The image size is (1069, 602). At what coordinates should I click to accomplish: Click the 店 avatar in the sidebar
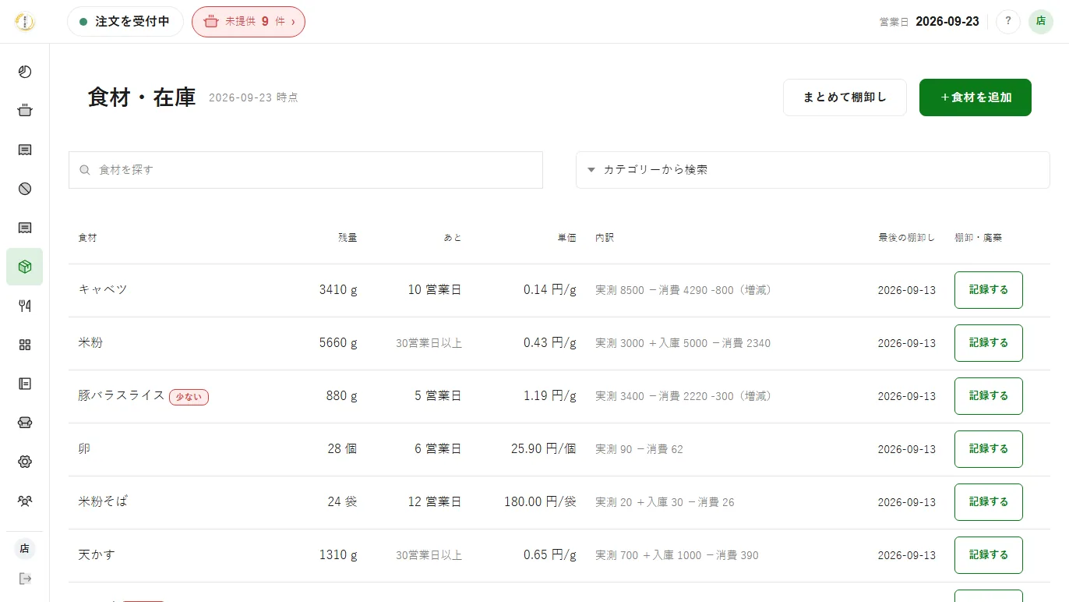(x=25, y=549)
